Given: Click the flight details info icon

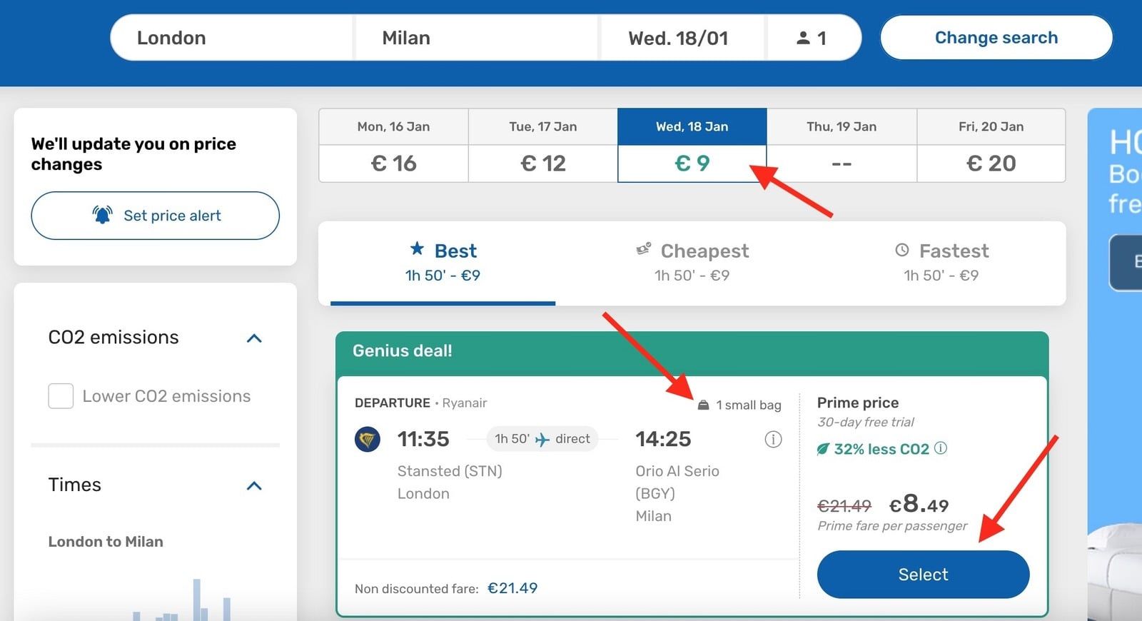Looking at the screenshot, I should click(x=773, y=440).
